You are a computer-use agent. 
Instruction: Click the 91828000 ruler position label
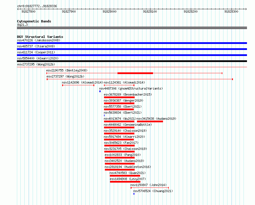pyautogui.click(x=110, y=11)
